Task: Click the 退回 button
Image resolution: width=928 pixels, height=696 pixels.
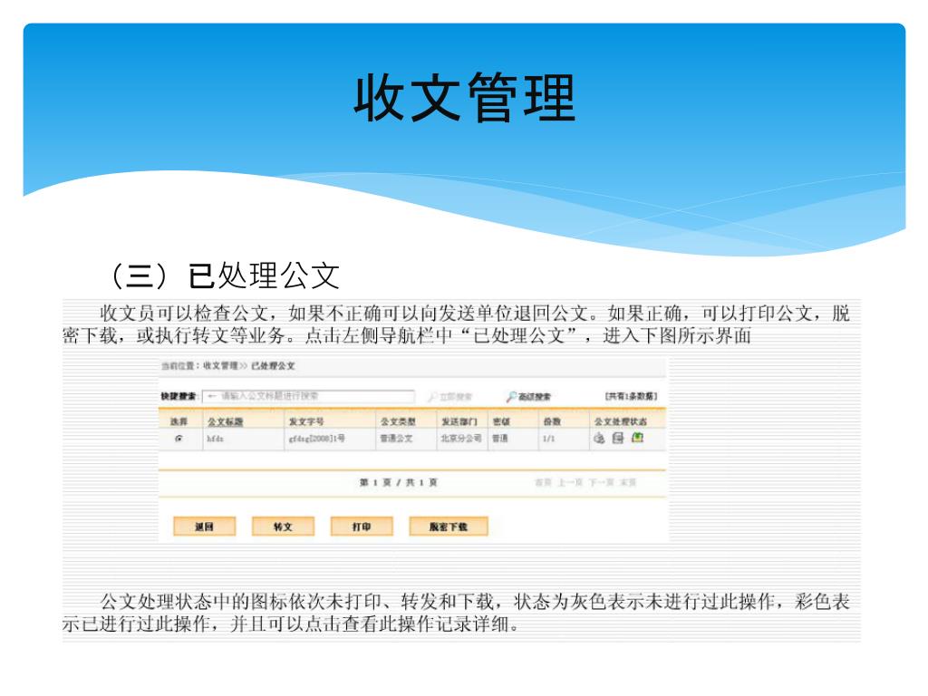Action: tap(204, 527)
